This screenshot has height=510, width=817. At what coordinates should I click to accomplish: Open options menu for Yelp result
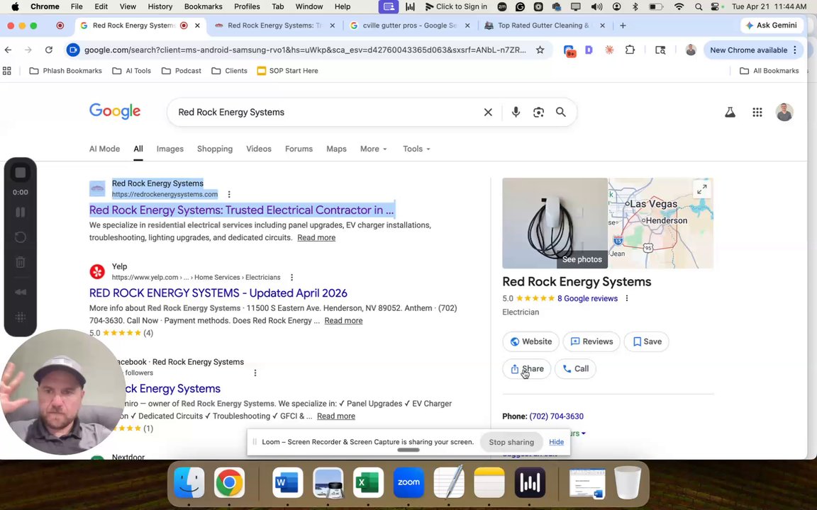(x=291, y=278)
